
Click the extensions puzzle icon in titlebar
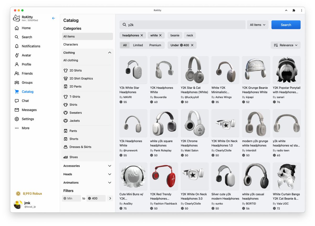(x=294, y=10)
